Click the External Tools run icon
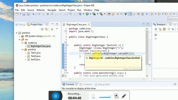Viewport: 178px width, 100px height. click(101, 14)
